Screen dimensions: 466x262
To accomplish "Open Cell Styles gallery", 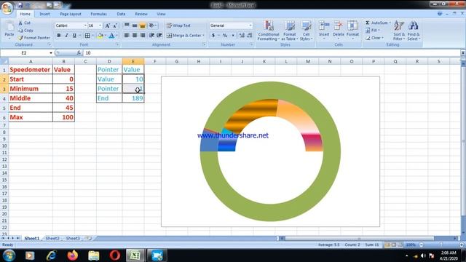I will tap(306, 31).
